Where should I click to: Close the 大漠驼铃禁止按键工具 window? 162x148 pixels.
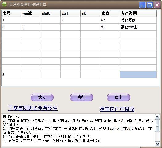(x=157, y=5)
